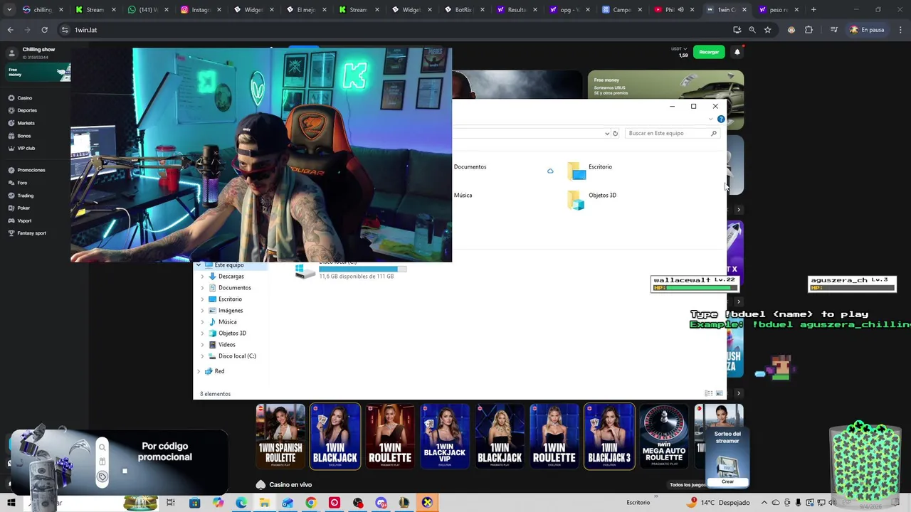Expand the Descargas tree node

(202, 276)
